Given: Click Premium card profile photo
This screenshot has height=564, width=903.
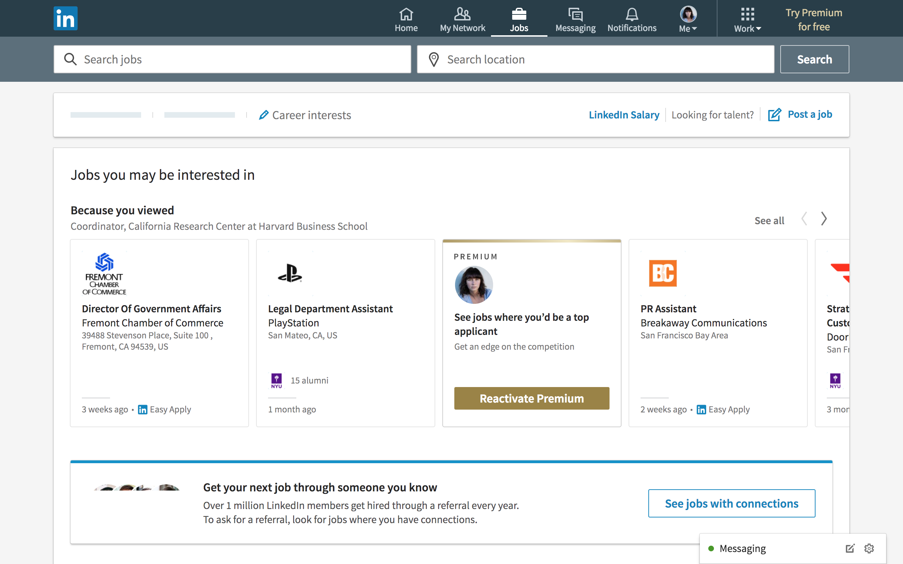Looking at the screenshot, I should click(x=474, y=284).
